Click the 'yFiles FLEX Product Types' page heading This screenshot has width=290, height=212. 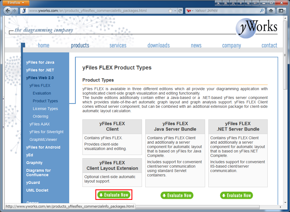(117, 68)
